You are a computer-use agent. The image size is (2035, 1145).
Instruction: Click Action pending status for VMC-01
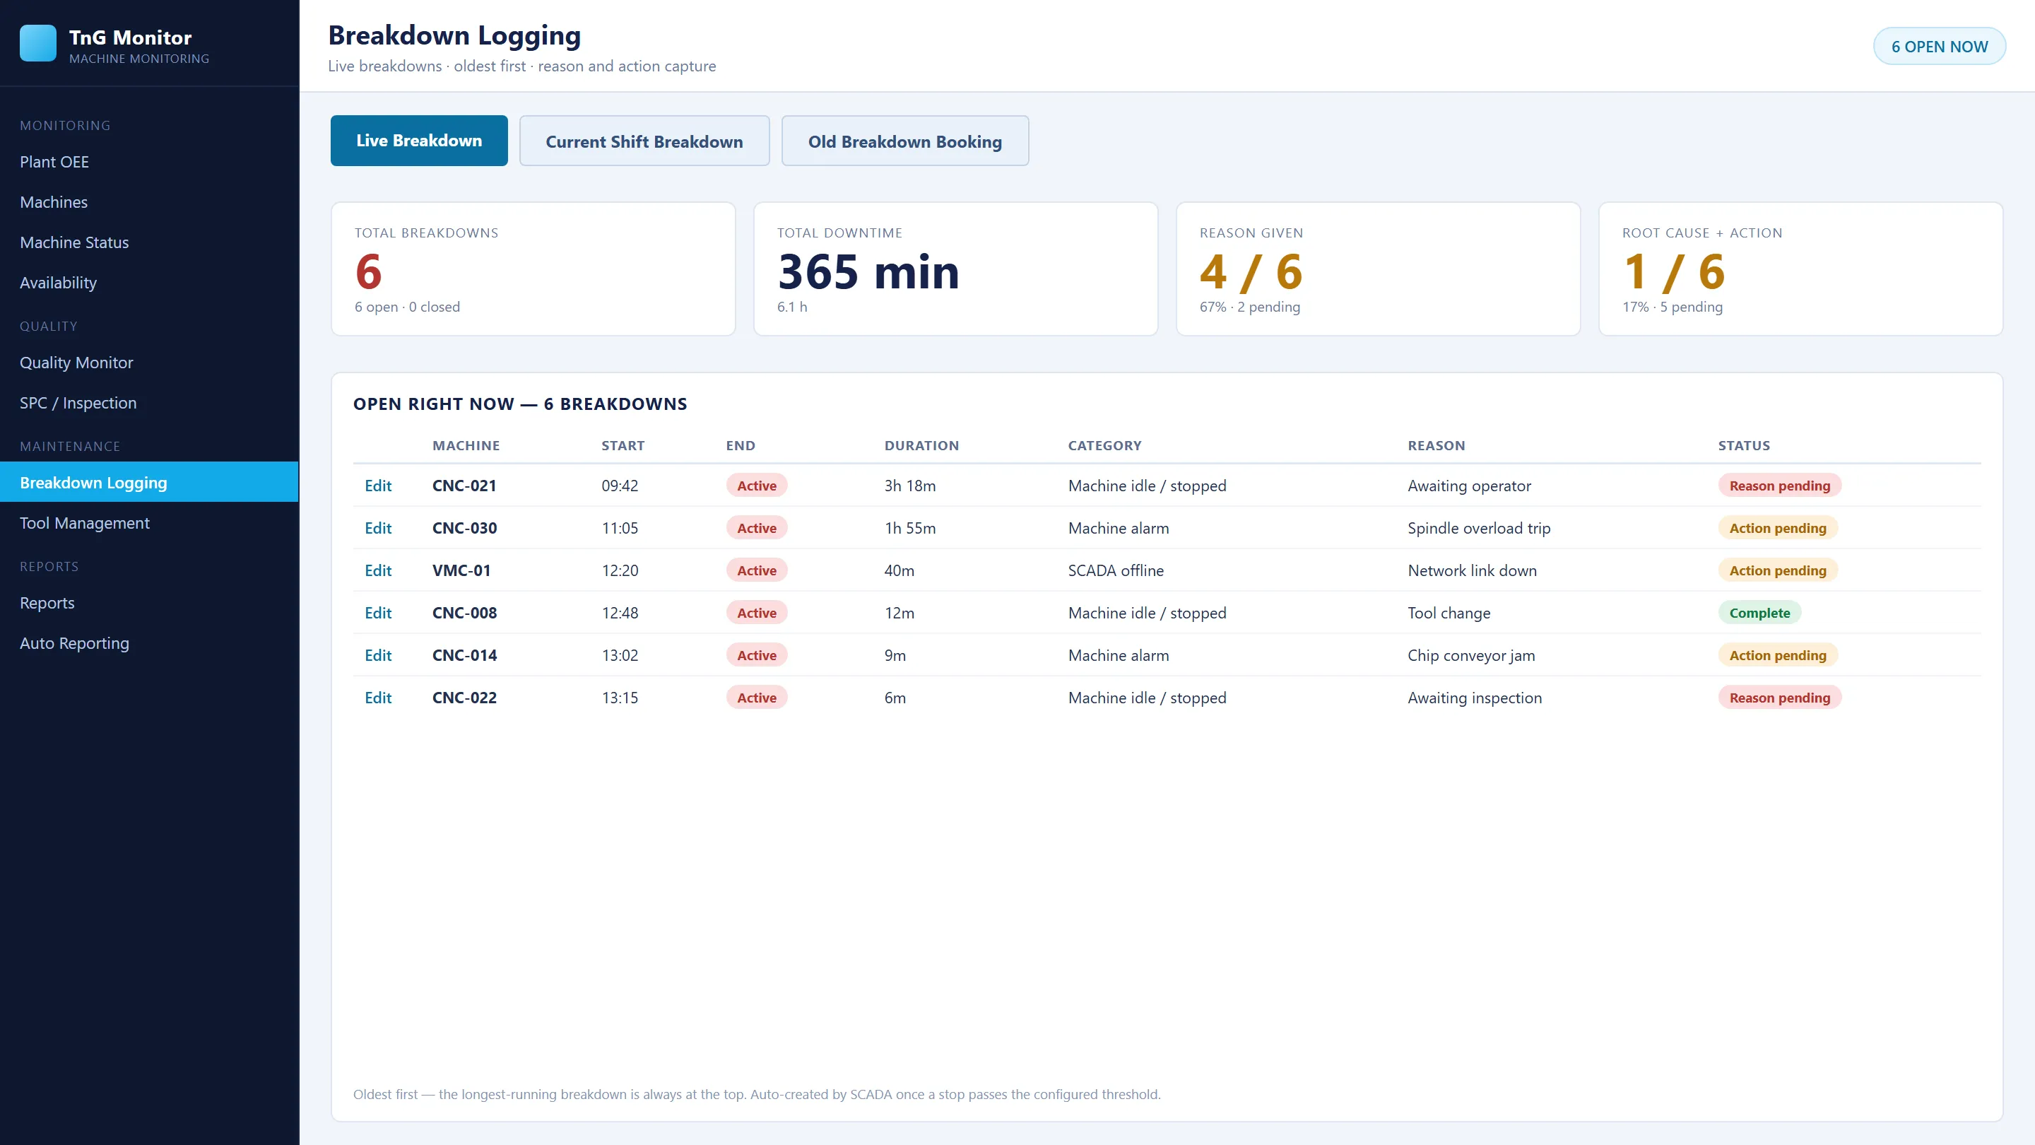(1778, 570)
